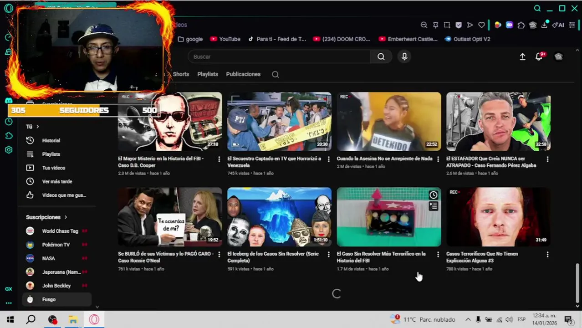Click the search magnifier button next to Buscar
Viewport: 582px width, 328px height.
click(381, 56)
